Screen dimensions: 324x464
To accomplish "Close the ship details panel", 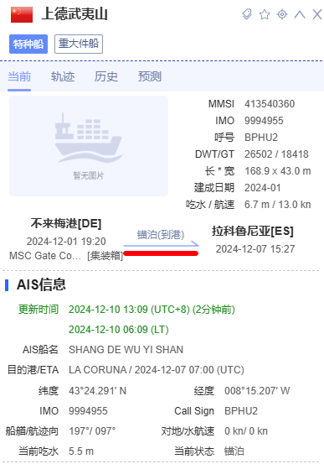I will pos(317,14).
